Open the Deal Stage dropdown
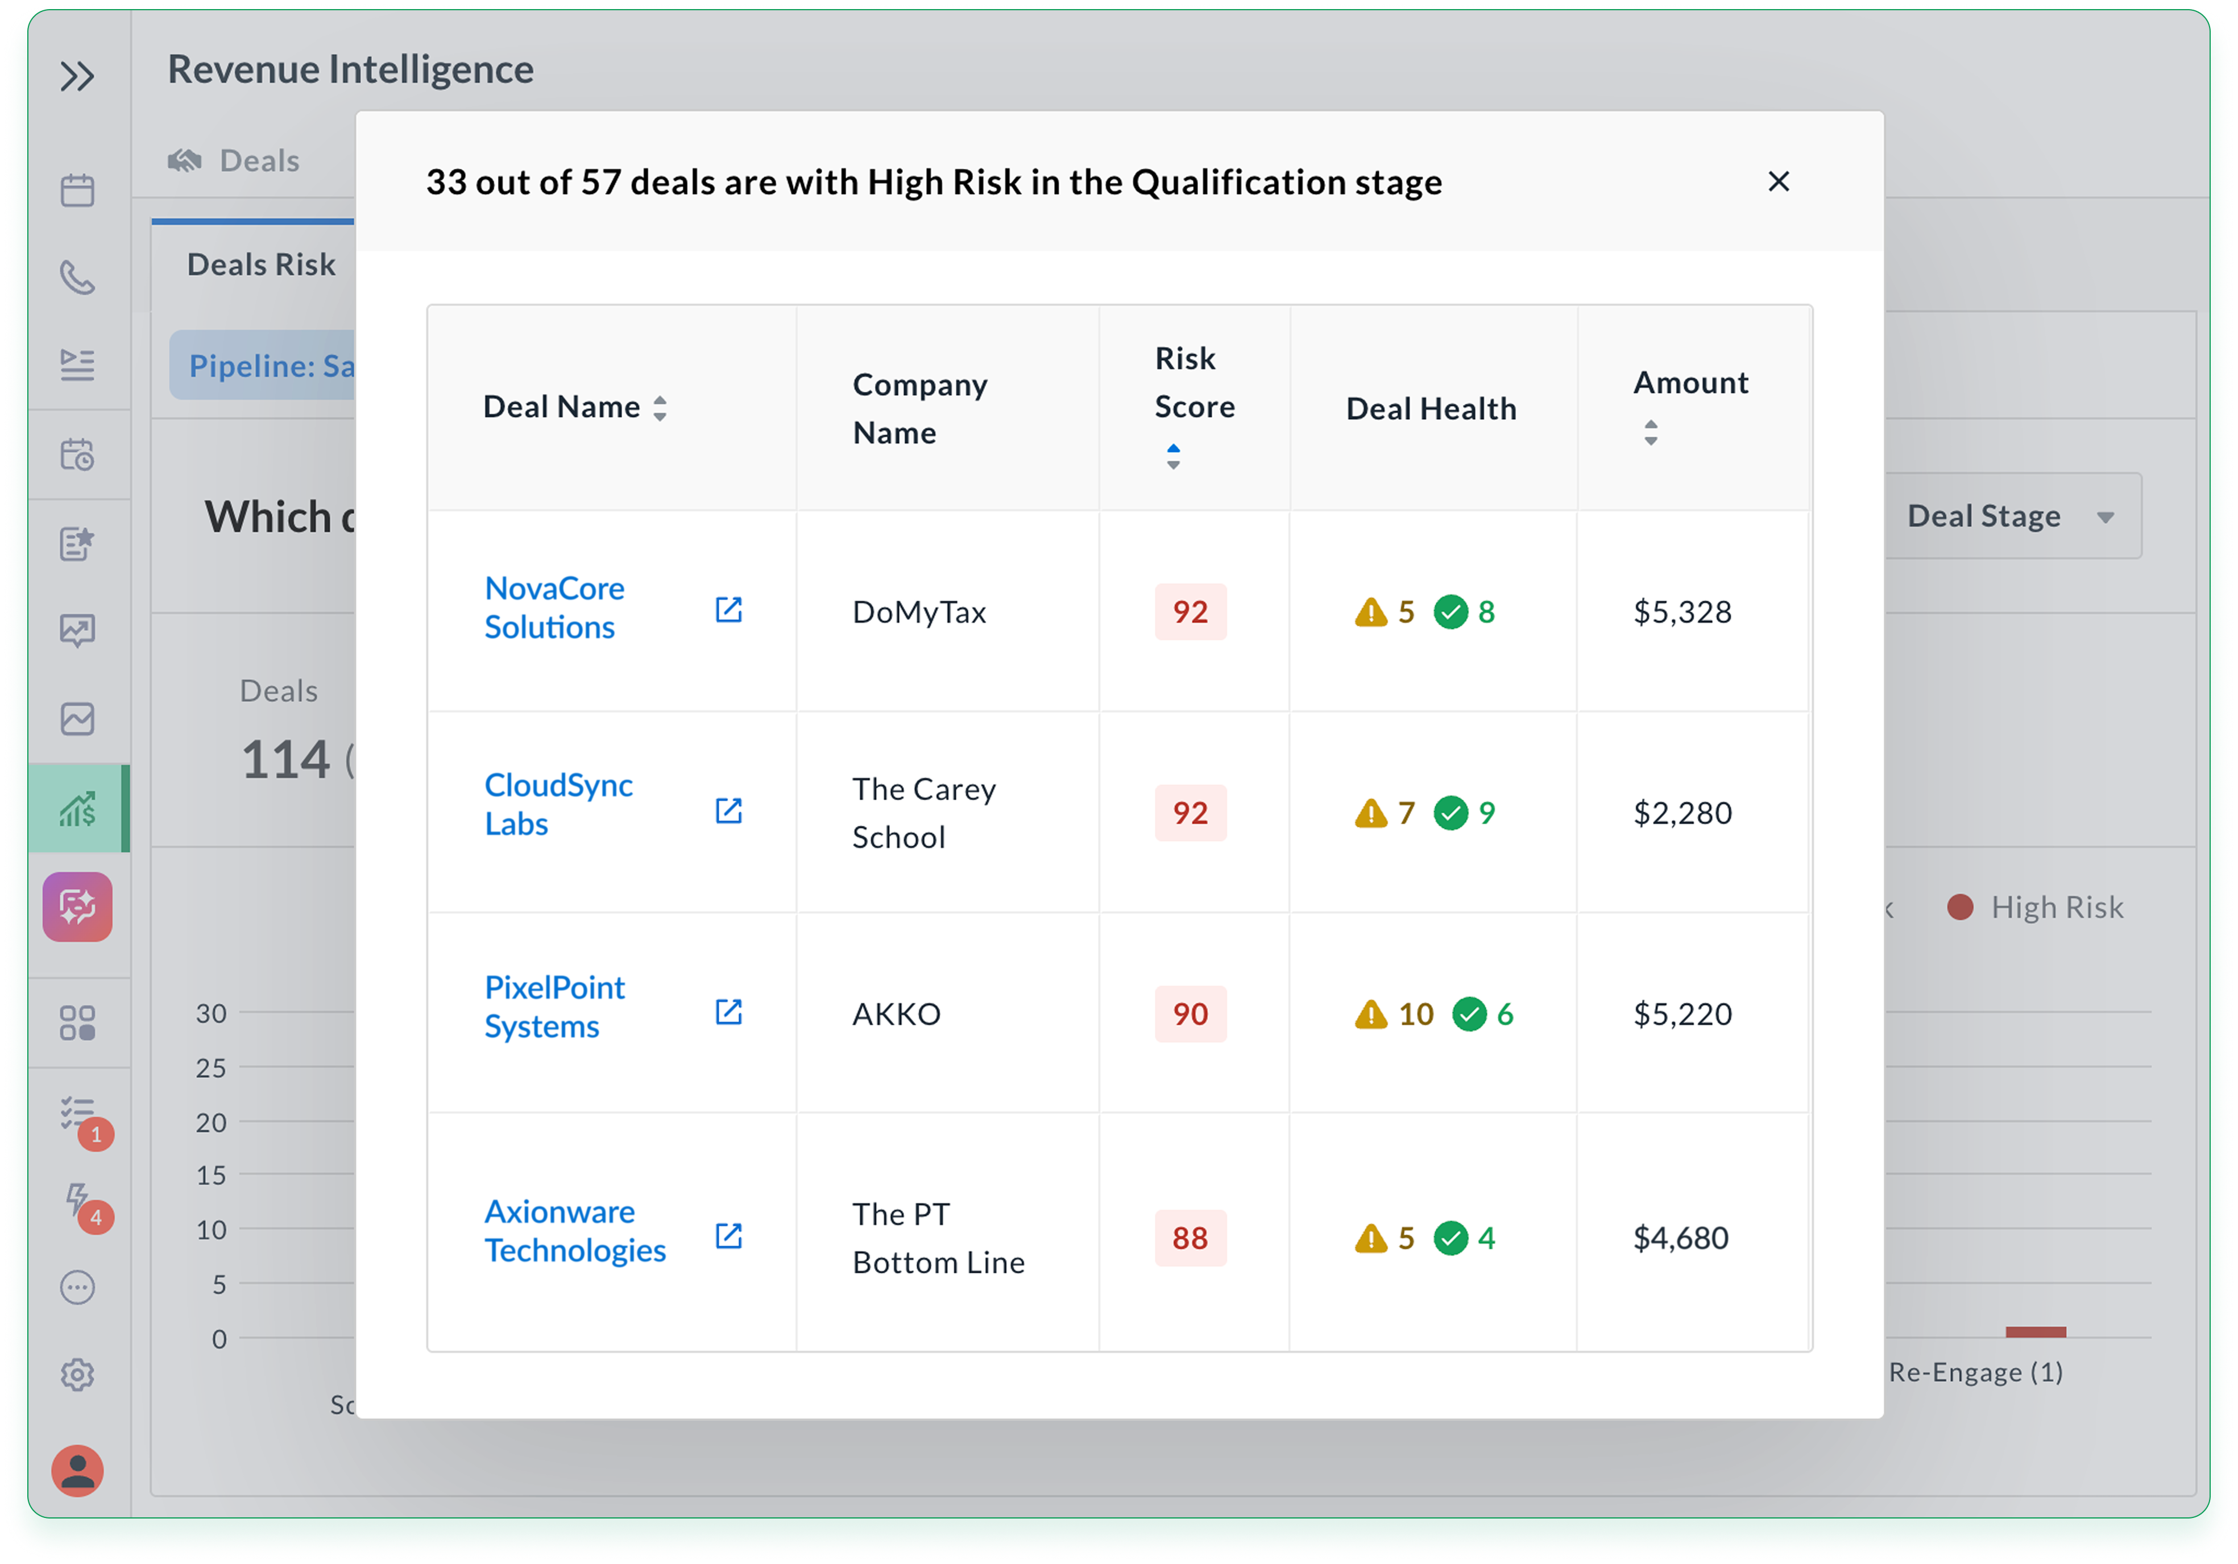The width and height of the screenshot is (2238, 1564). [2012, 516]
